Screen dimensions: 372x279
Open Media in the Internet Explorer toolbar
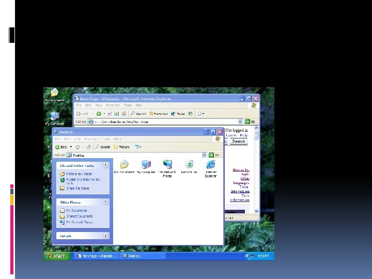click(178, 114)
